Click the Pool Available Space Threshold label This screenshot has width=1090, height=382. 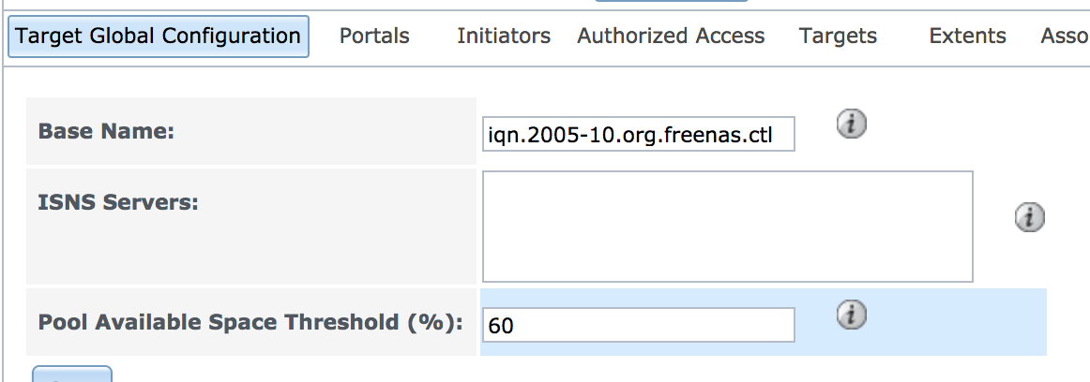click(x=250, y=322)
